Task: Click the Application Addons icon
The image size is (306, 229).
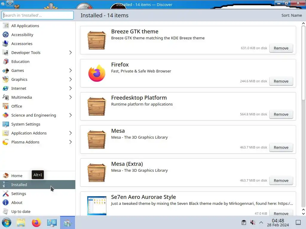Action: 6,133
